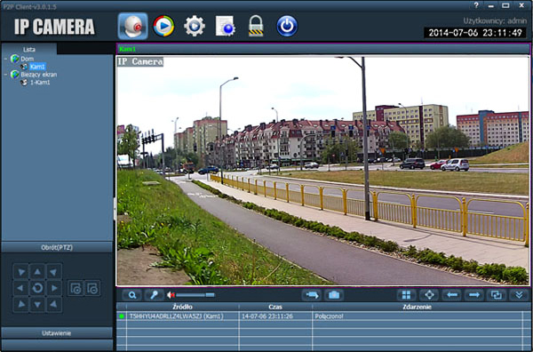Click the Użytkownicy: admin label
The image size is (533, 352).
click(495, 20)
